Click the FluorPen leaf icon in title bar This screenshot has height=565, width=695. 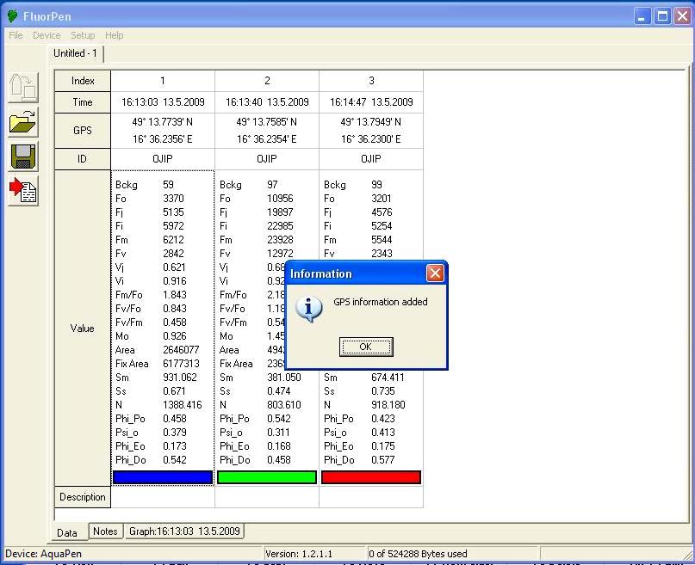tap(12, 16)
